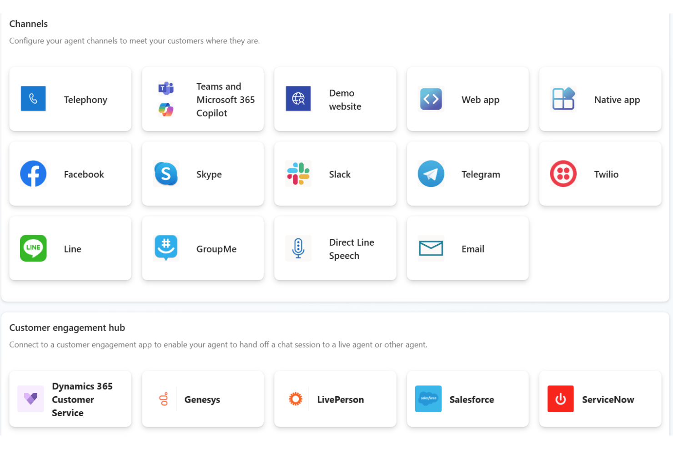This screenshot has width=673, height=449.
Task: Click the 'Configure your agent channels' description
Action: point(135,40)
